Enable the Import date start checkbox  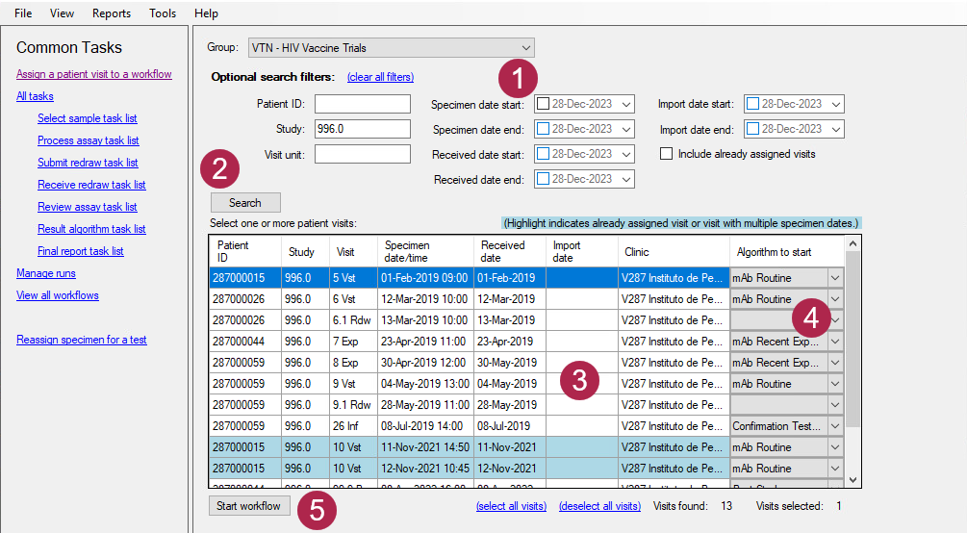point(752,104)
